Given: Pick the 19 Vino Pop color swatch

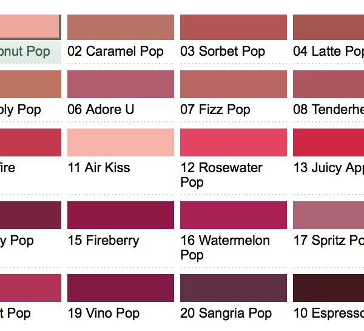Looking at the screenshot, I should [121, 288].
